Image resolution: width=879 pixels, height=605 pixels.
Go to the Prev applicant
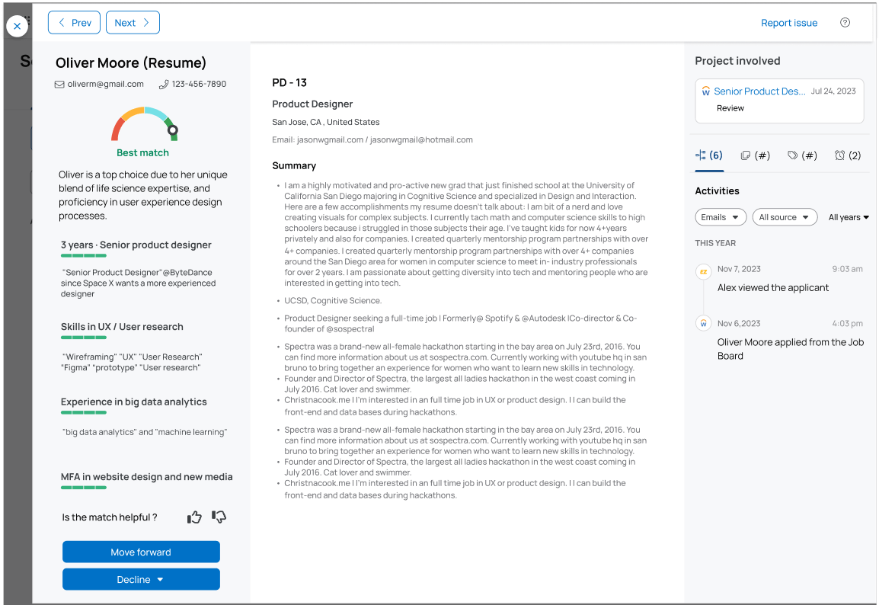tap(74, 23)
